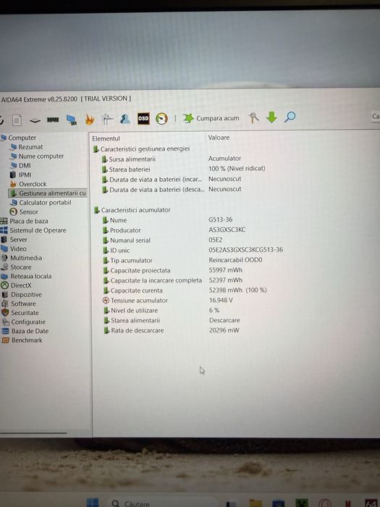Screen dimensions: 380x507
Task: Select Gestiunea alimentarii cu entry
Action: [48, 193]
